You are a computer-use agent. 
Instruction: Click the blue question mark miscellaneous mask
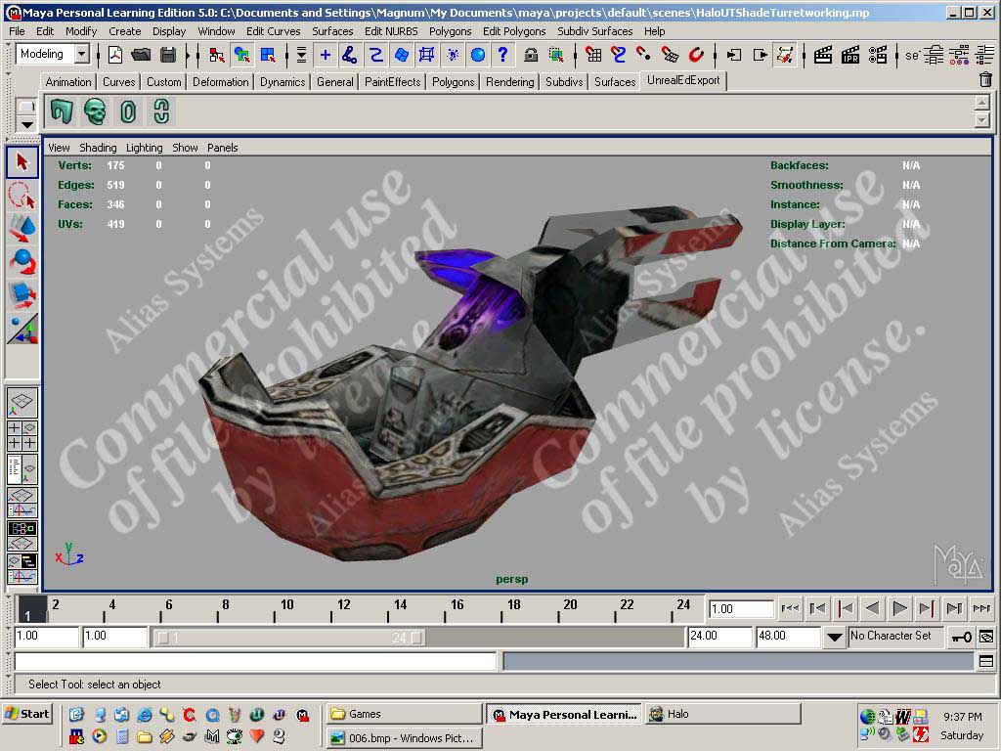pos(503,55)
